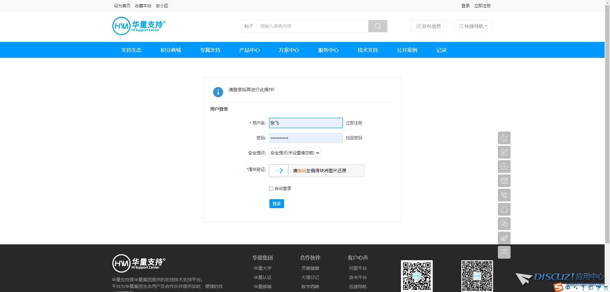The height and width of the screenshot is (292, 610).
Task: Click the QQ penguin sidebar icon
Action: pos(504,209)
